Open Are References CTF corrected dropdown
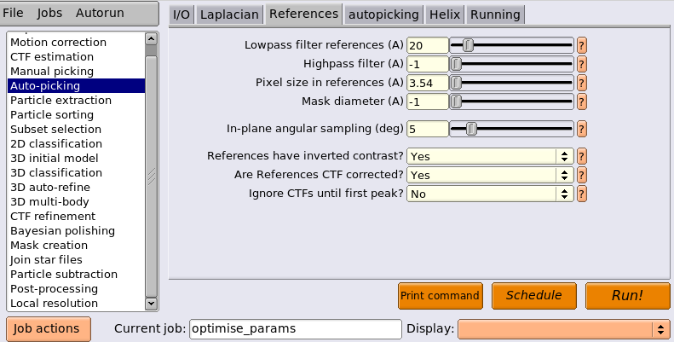The height and width of the screenshot is (342, 674). point(490,175)
